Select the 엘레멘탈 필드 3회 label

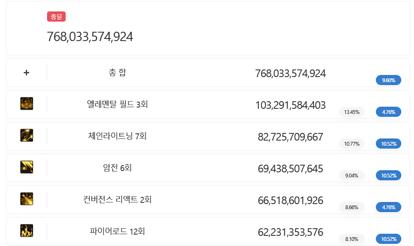pyautogui.click(x=117, y=104)
